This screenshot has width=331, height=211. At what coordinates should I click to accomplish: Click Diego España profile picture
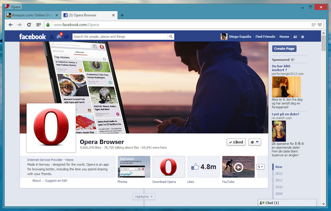[x=224, y=37]
